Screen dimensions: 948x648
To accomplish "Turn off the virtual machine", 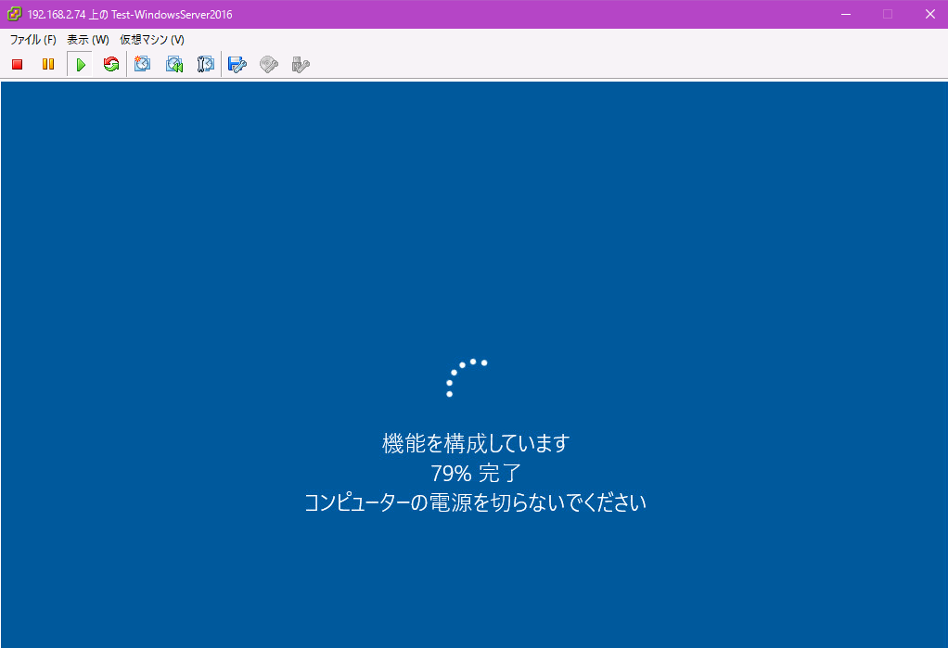I will [x=15, y=64].
